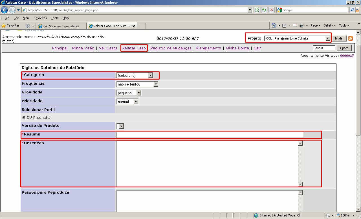Open the Relatar Caso link

tap(134, 48)
